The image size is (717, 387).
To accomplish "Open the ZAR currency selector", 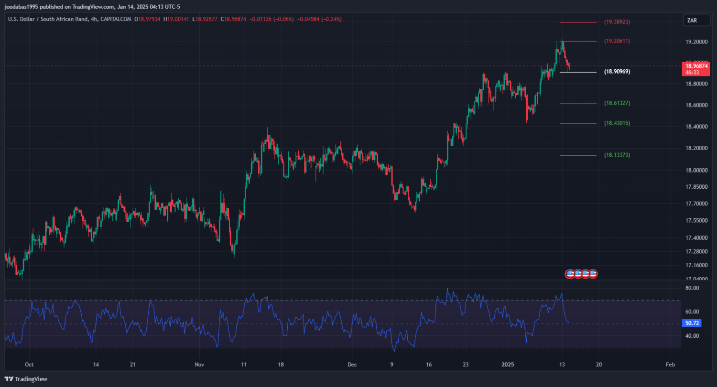I will (692, 20).
